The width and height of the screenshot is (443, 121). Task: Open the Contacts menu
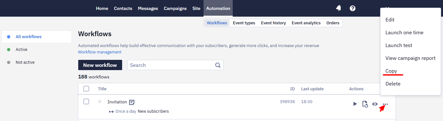point(123,8)
